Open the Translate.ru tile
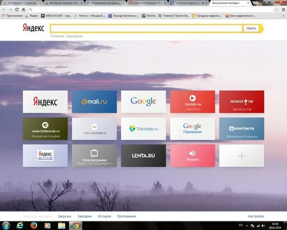The width and height of the screenshot is (287, 230). (x=143, y=128)
